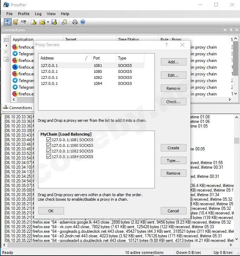Click the open profile folder icon
This screenshot has width=240, height=256.
click(42, 22)
